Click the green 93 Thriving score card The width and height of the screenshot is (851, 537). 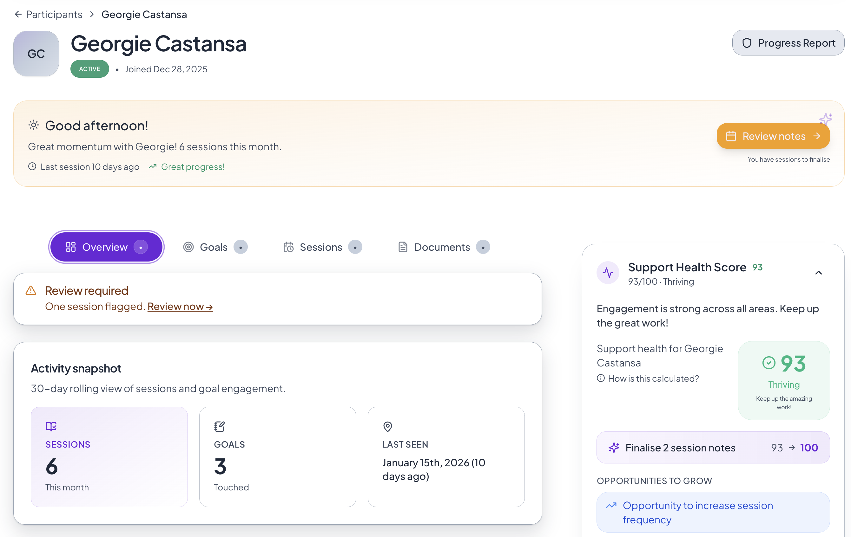[x=783, y=380]
